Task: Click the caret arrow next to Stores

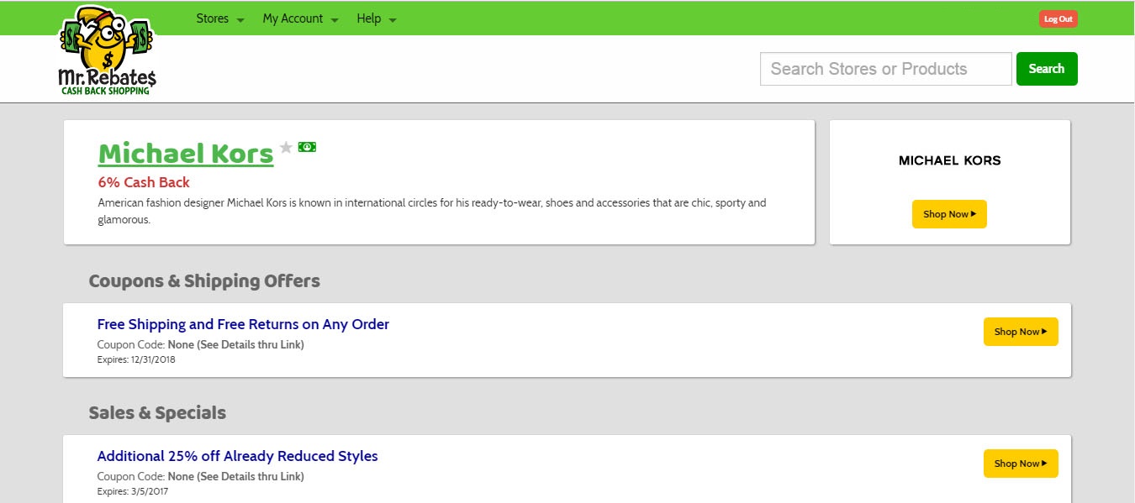Action: pos(240,20)
